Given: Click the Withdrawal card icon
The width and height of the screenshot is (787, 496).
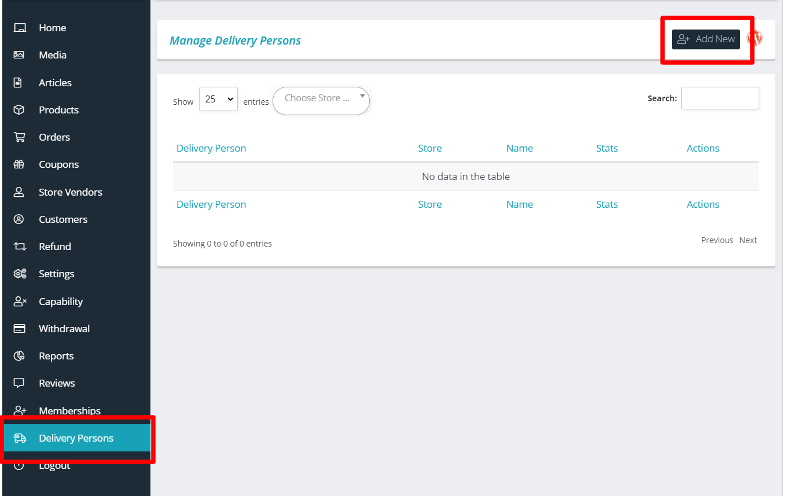Looking at the screenshot, I should pos(20,329).
